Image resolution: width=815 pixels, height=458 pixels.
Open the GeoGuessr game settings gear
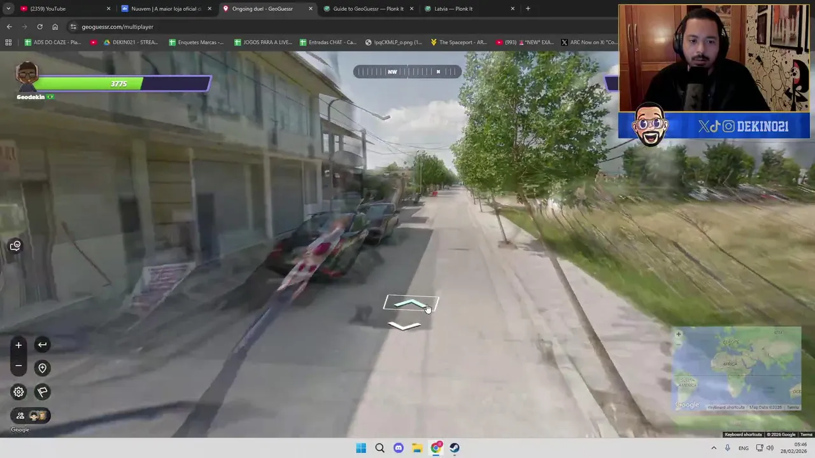point(18,392)
